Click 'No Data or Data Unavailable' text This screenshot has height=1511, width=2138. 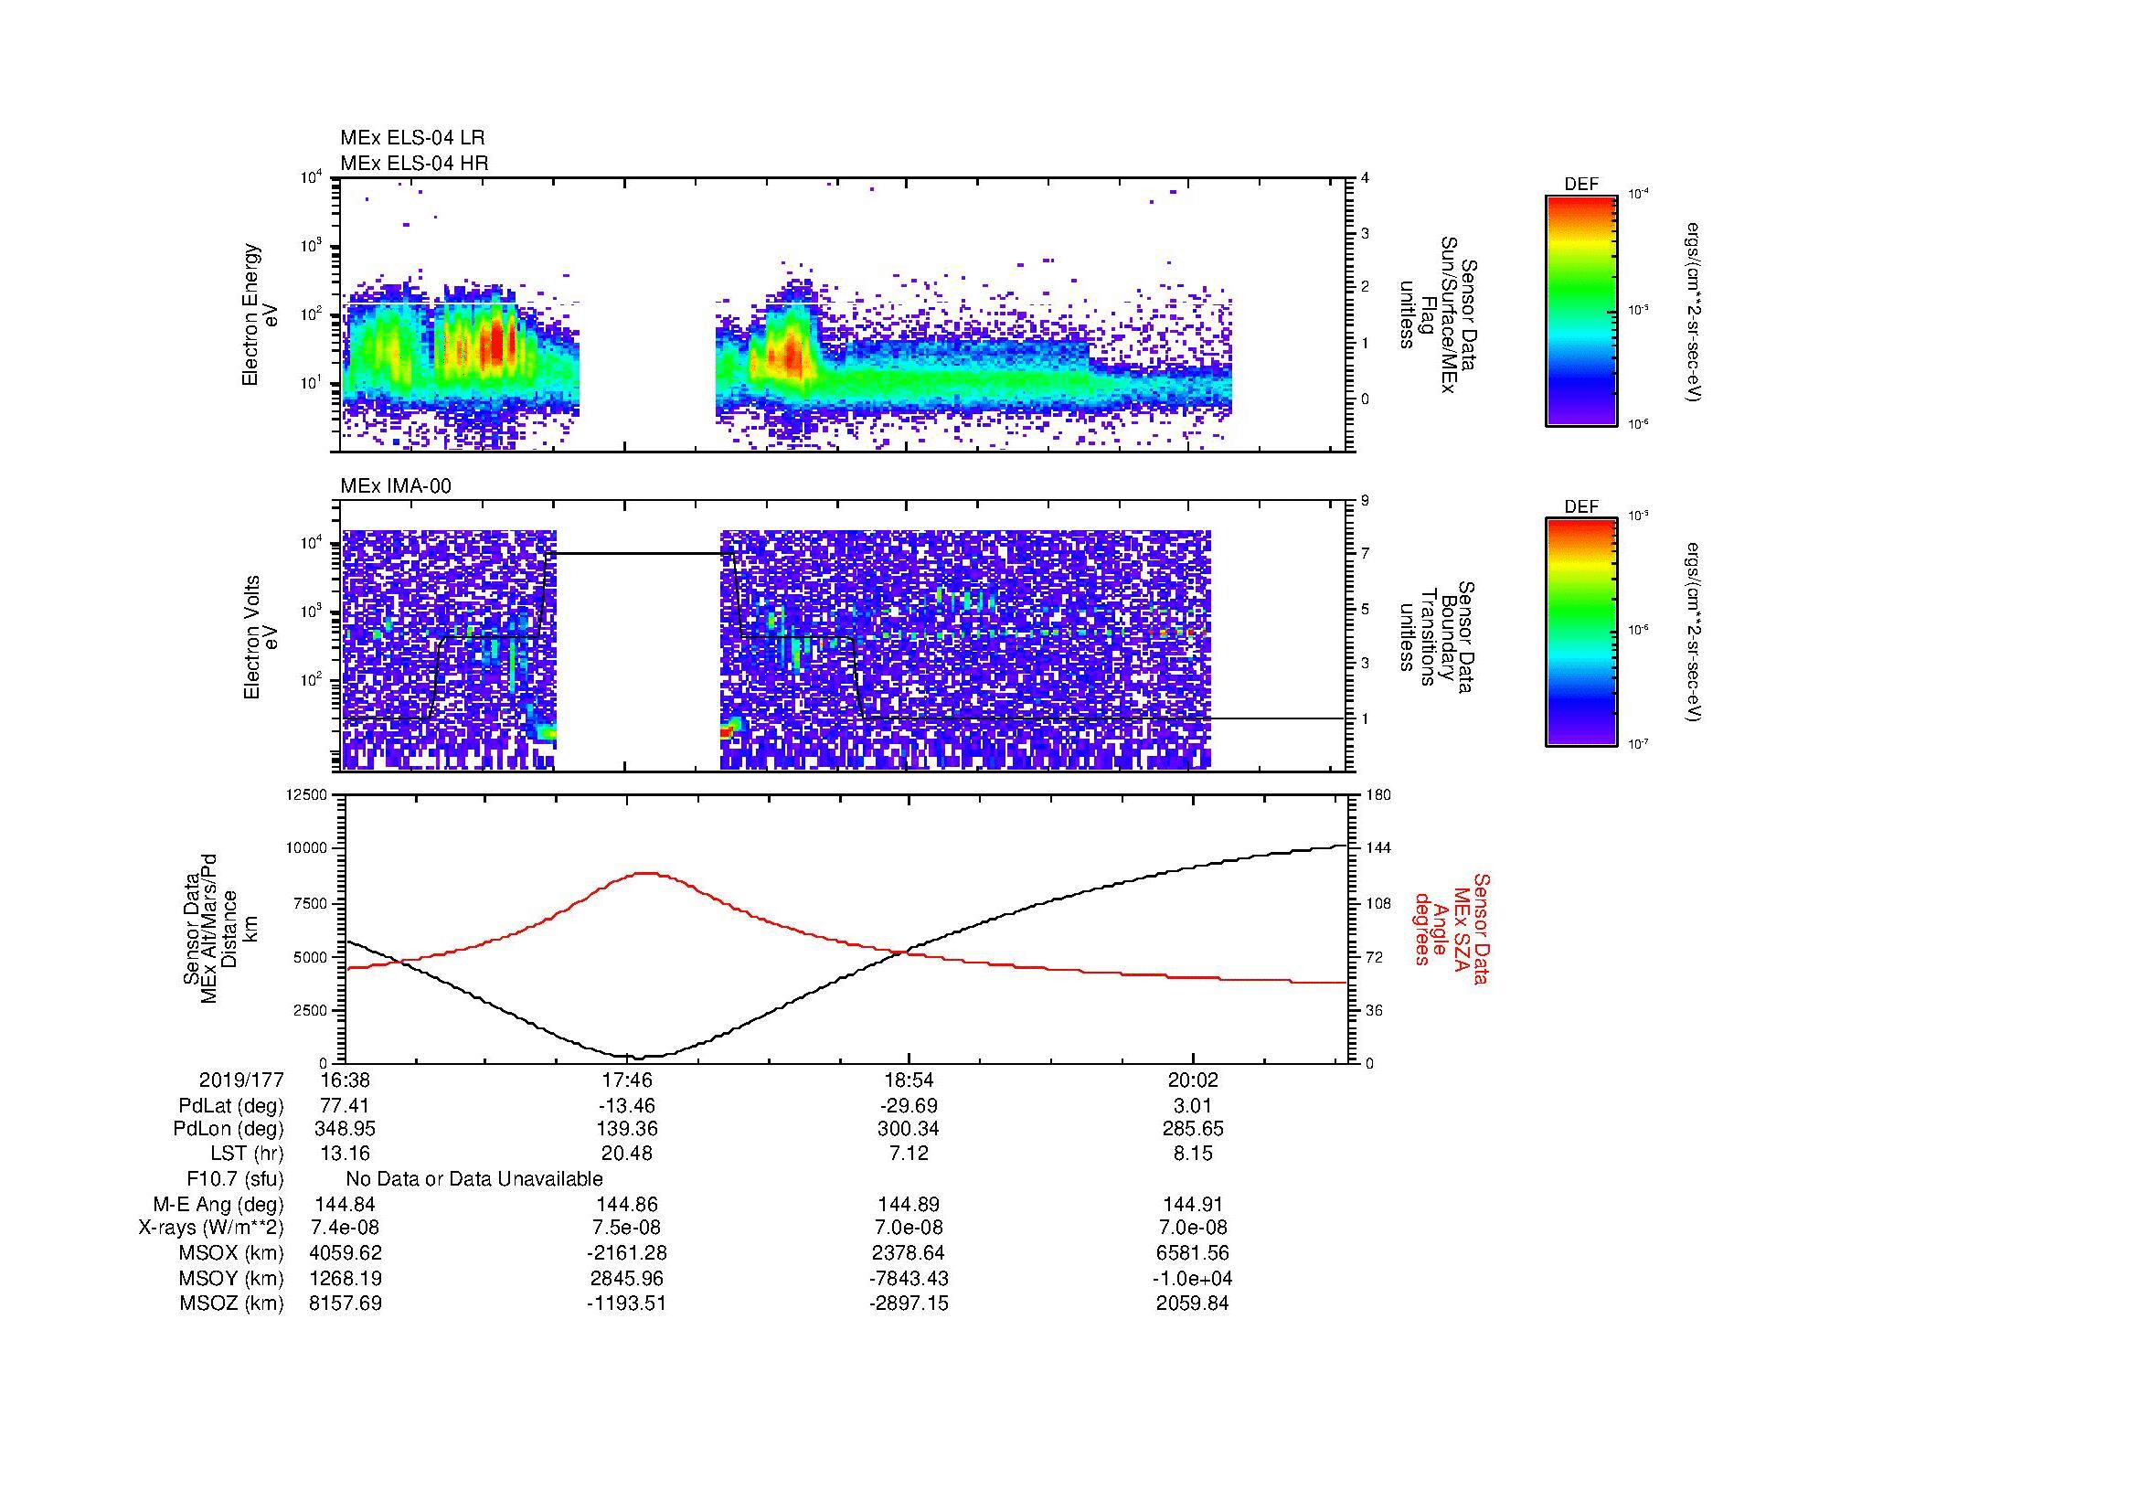pyautogui.click(x=474, y=1179)
